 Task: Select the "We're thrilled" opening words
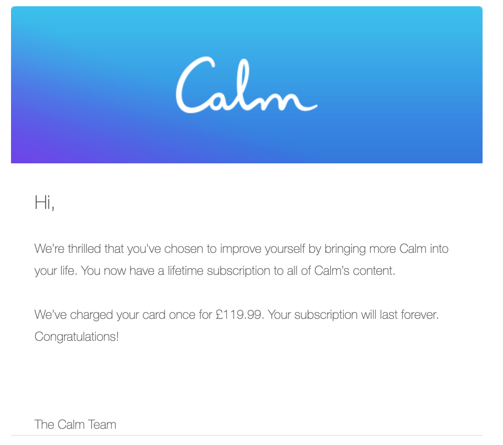pos(68,249)
